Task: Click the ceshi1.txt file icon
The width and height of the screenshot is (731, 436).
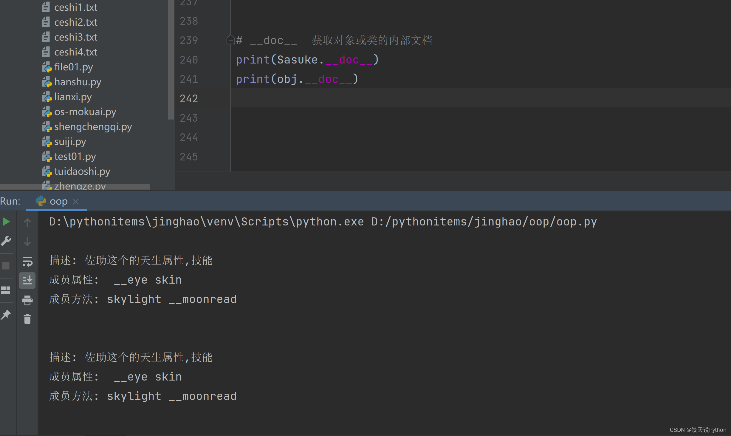Action: (x=46, y=7)
